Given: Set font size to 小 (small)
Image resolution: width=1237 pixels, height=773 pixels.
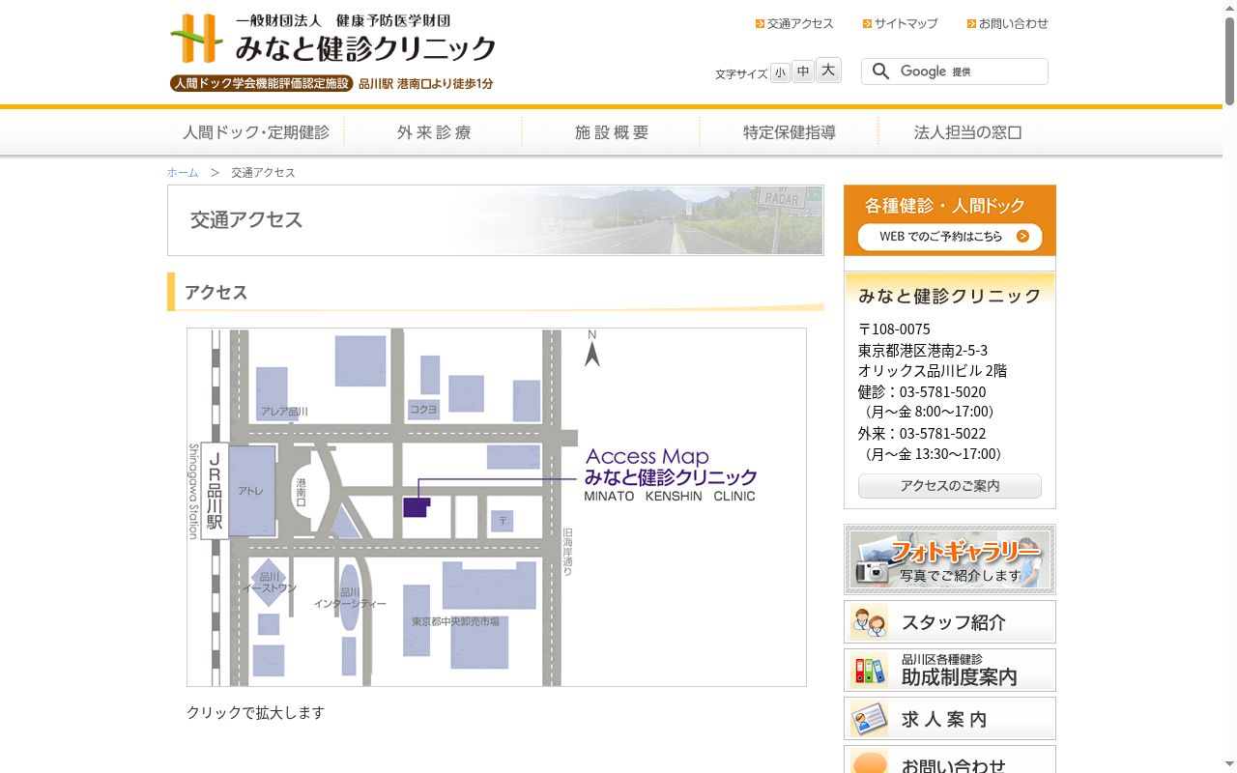Looking at the screenshot, I should [780, 72].
